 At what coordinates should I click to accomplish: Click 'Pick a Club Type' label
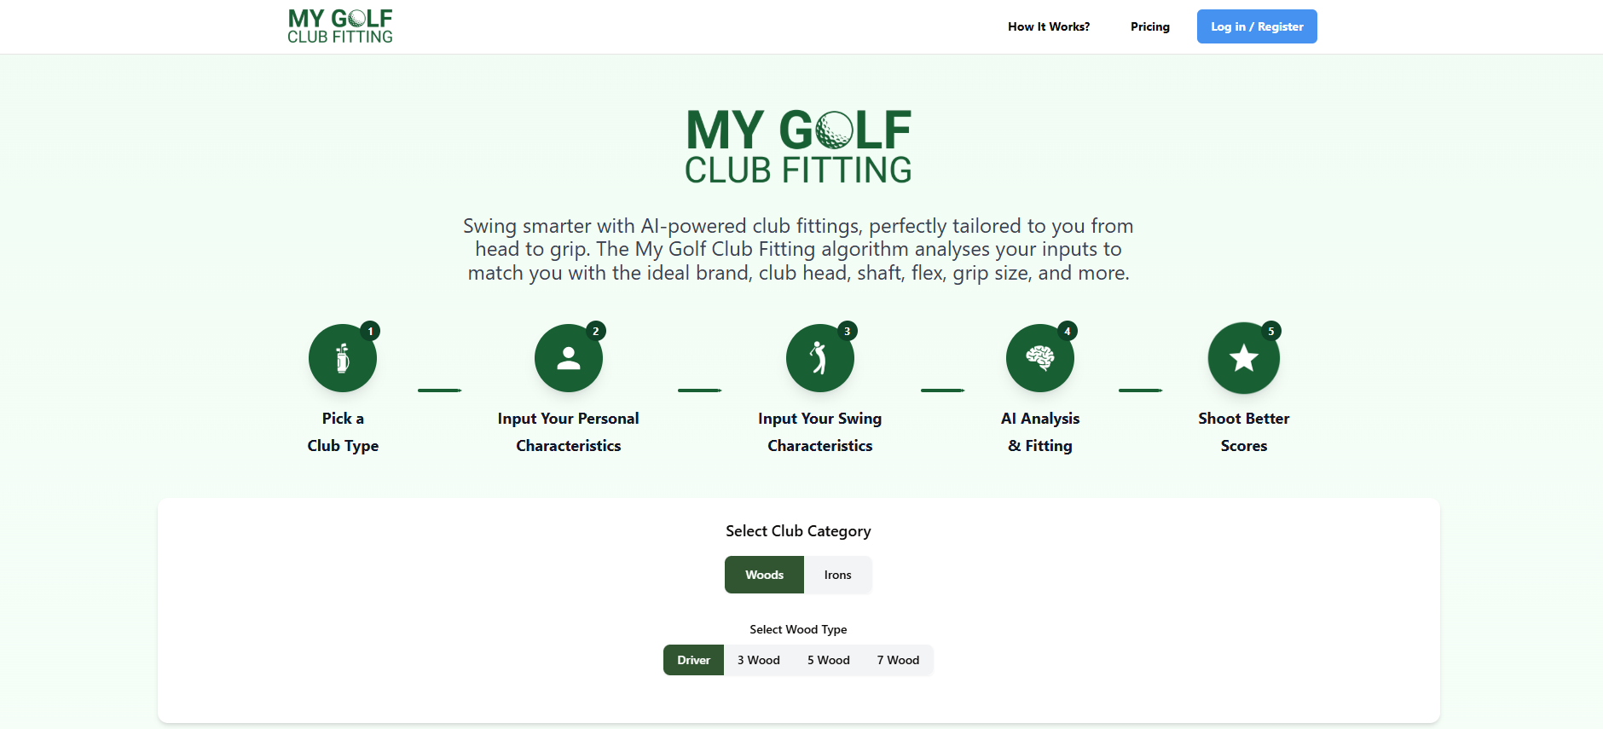343,432
